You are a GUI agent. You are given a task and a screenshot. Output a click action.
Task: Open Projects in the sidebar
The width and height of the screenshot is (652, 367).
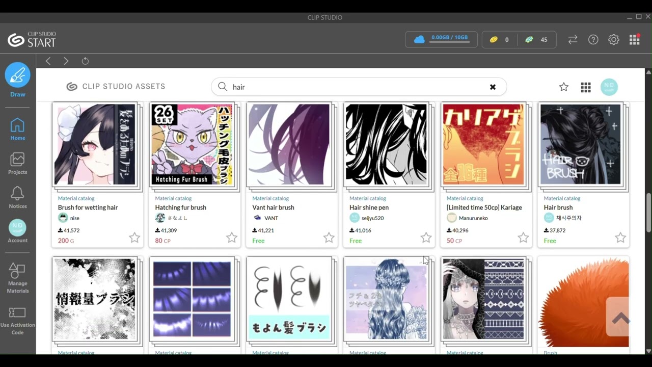[x=17, y=164]
